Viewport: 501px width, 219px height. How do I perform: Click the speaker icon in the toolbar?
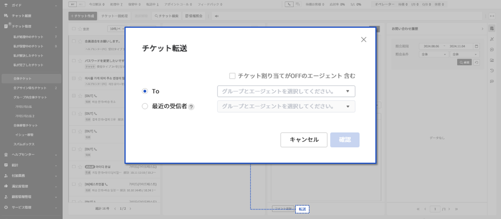point(216,16)
